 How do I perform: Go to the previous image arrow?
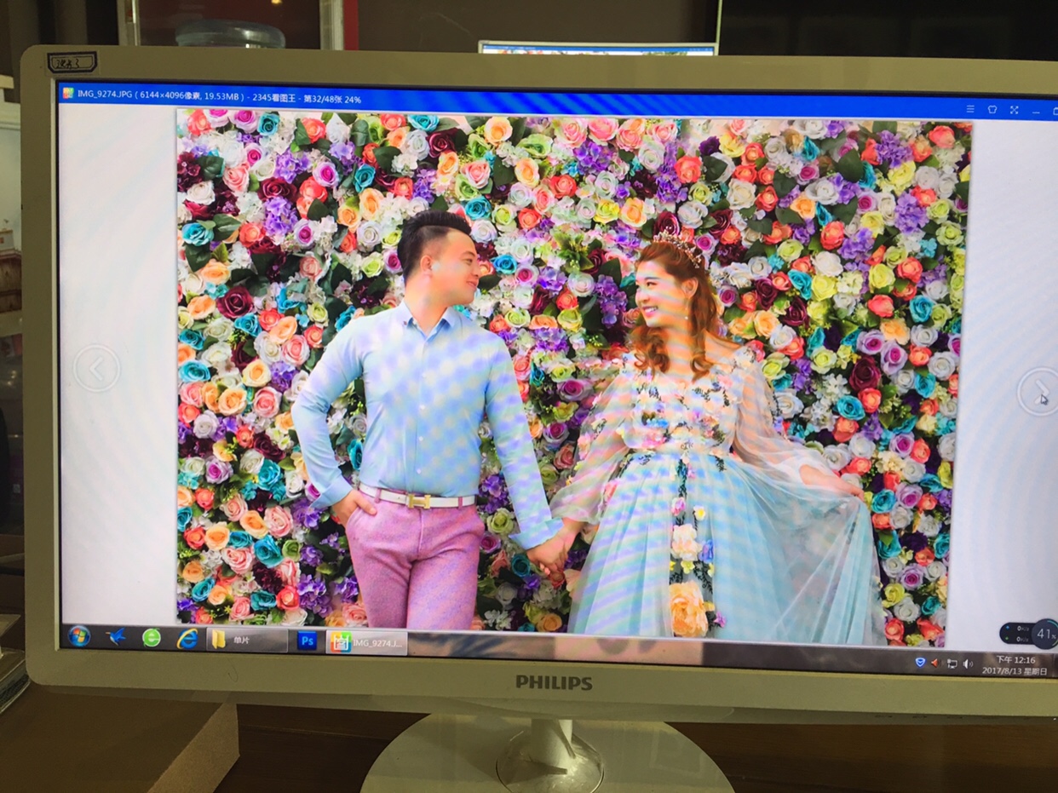(96, 368)
